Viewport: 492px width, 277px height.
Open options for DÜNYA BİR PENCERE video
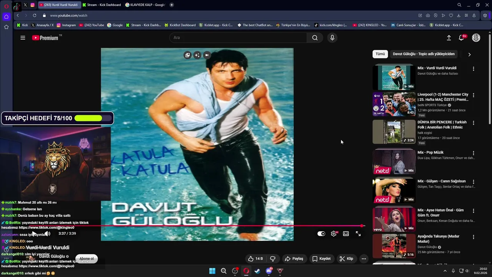click(474, 123)
